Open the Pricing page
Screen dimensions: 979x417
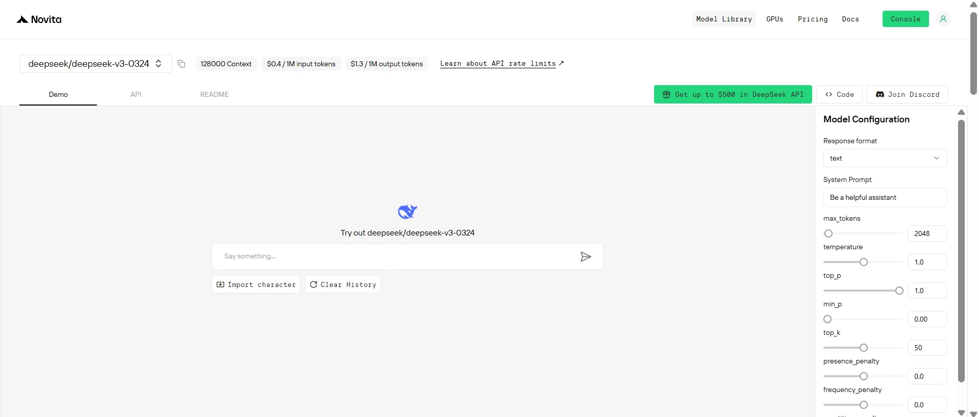(813, 19)
